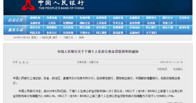Open the 法律法规 menu item
The width and height of the screenshot is (196, 103).
[x=52, y=18]
